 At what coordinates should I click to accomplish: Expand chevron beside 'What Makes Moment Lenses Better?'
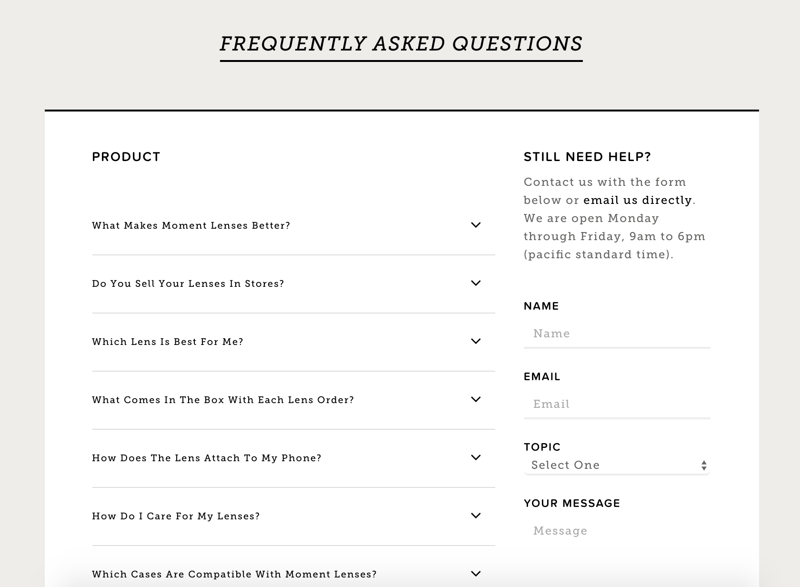(476, 225)
